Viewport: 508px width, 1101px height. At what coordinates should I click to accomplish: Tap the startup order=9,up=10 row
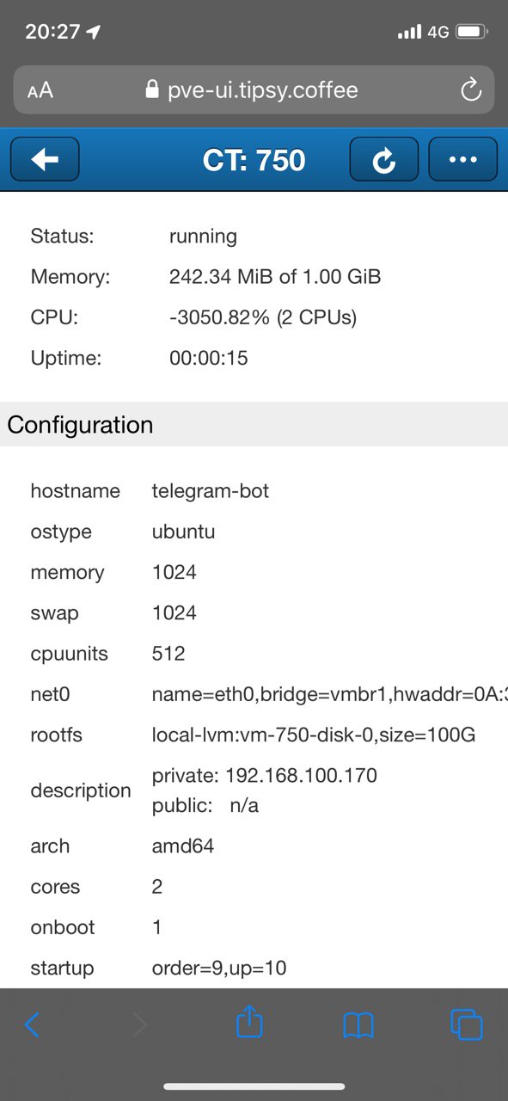[x=254, y=968]
